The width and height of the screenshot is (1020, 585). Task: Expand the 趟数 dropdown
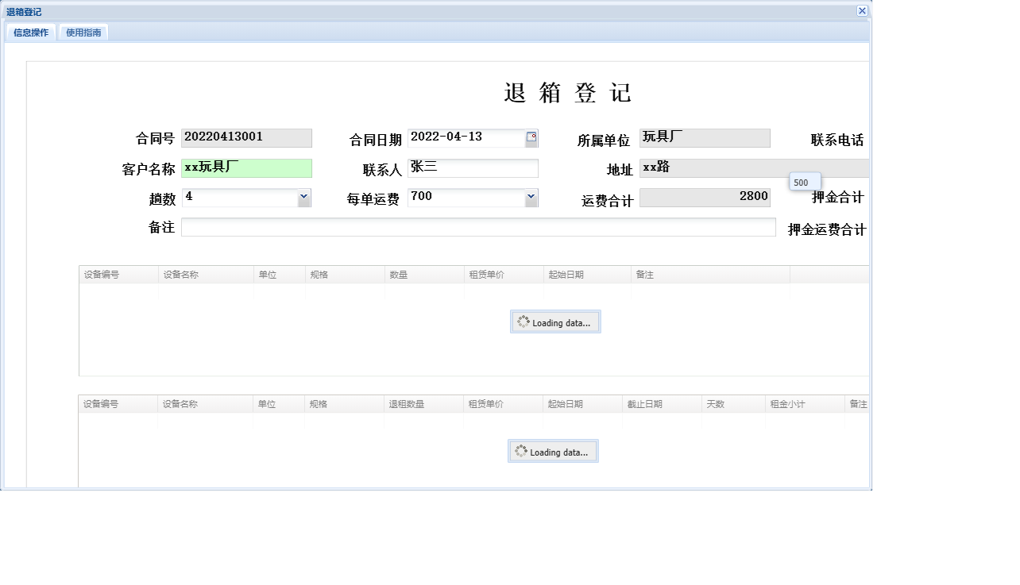click(304, 197)
